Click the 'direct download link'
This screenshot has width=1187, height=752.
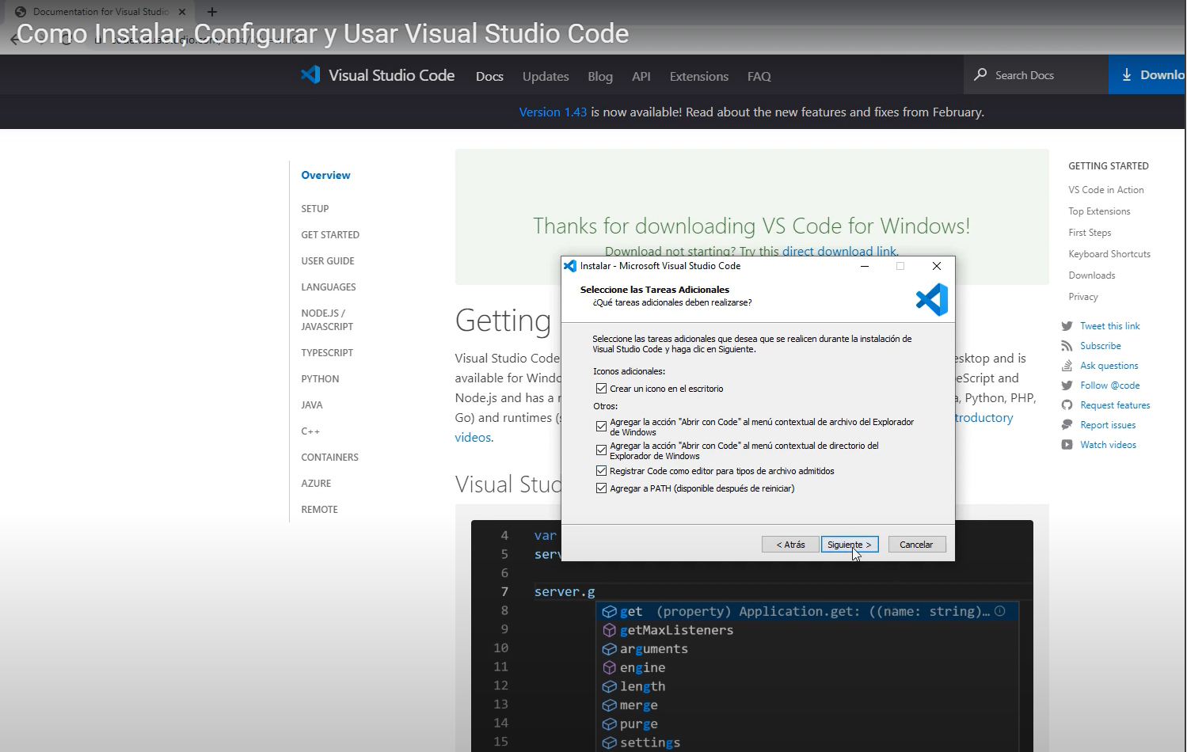coord(839,251)
